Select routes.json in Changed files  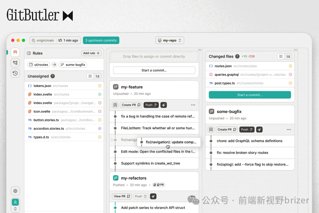tap(250, 66)
